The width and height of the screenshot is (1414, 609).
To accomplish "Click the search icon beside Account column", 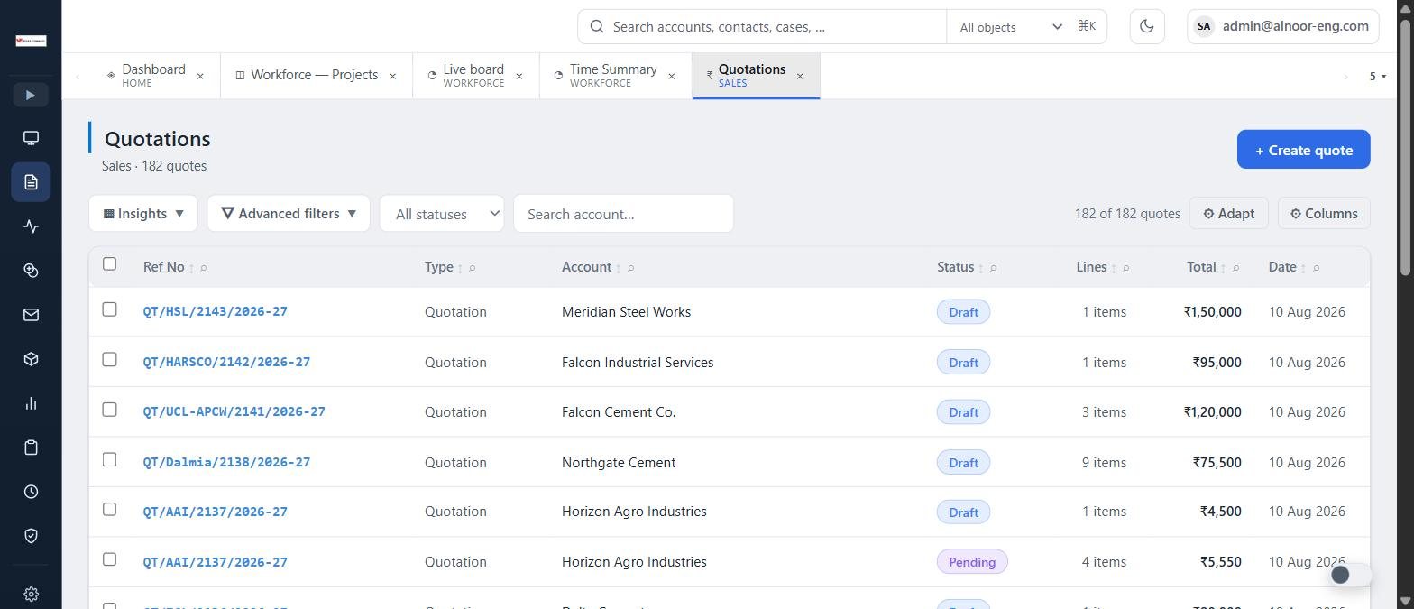I will click(630, 268).
